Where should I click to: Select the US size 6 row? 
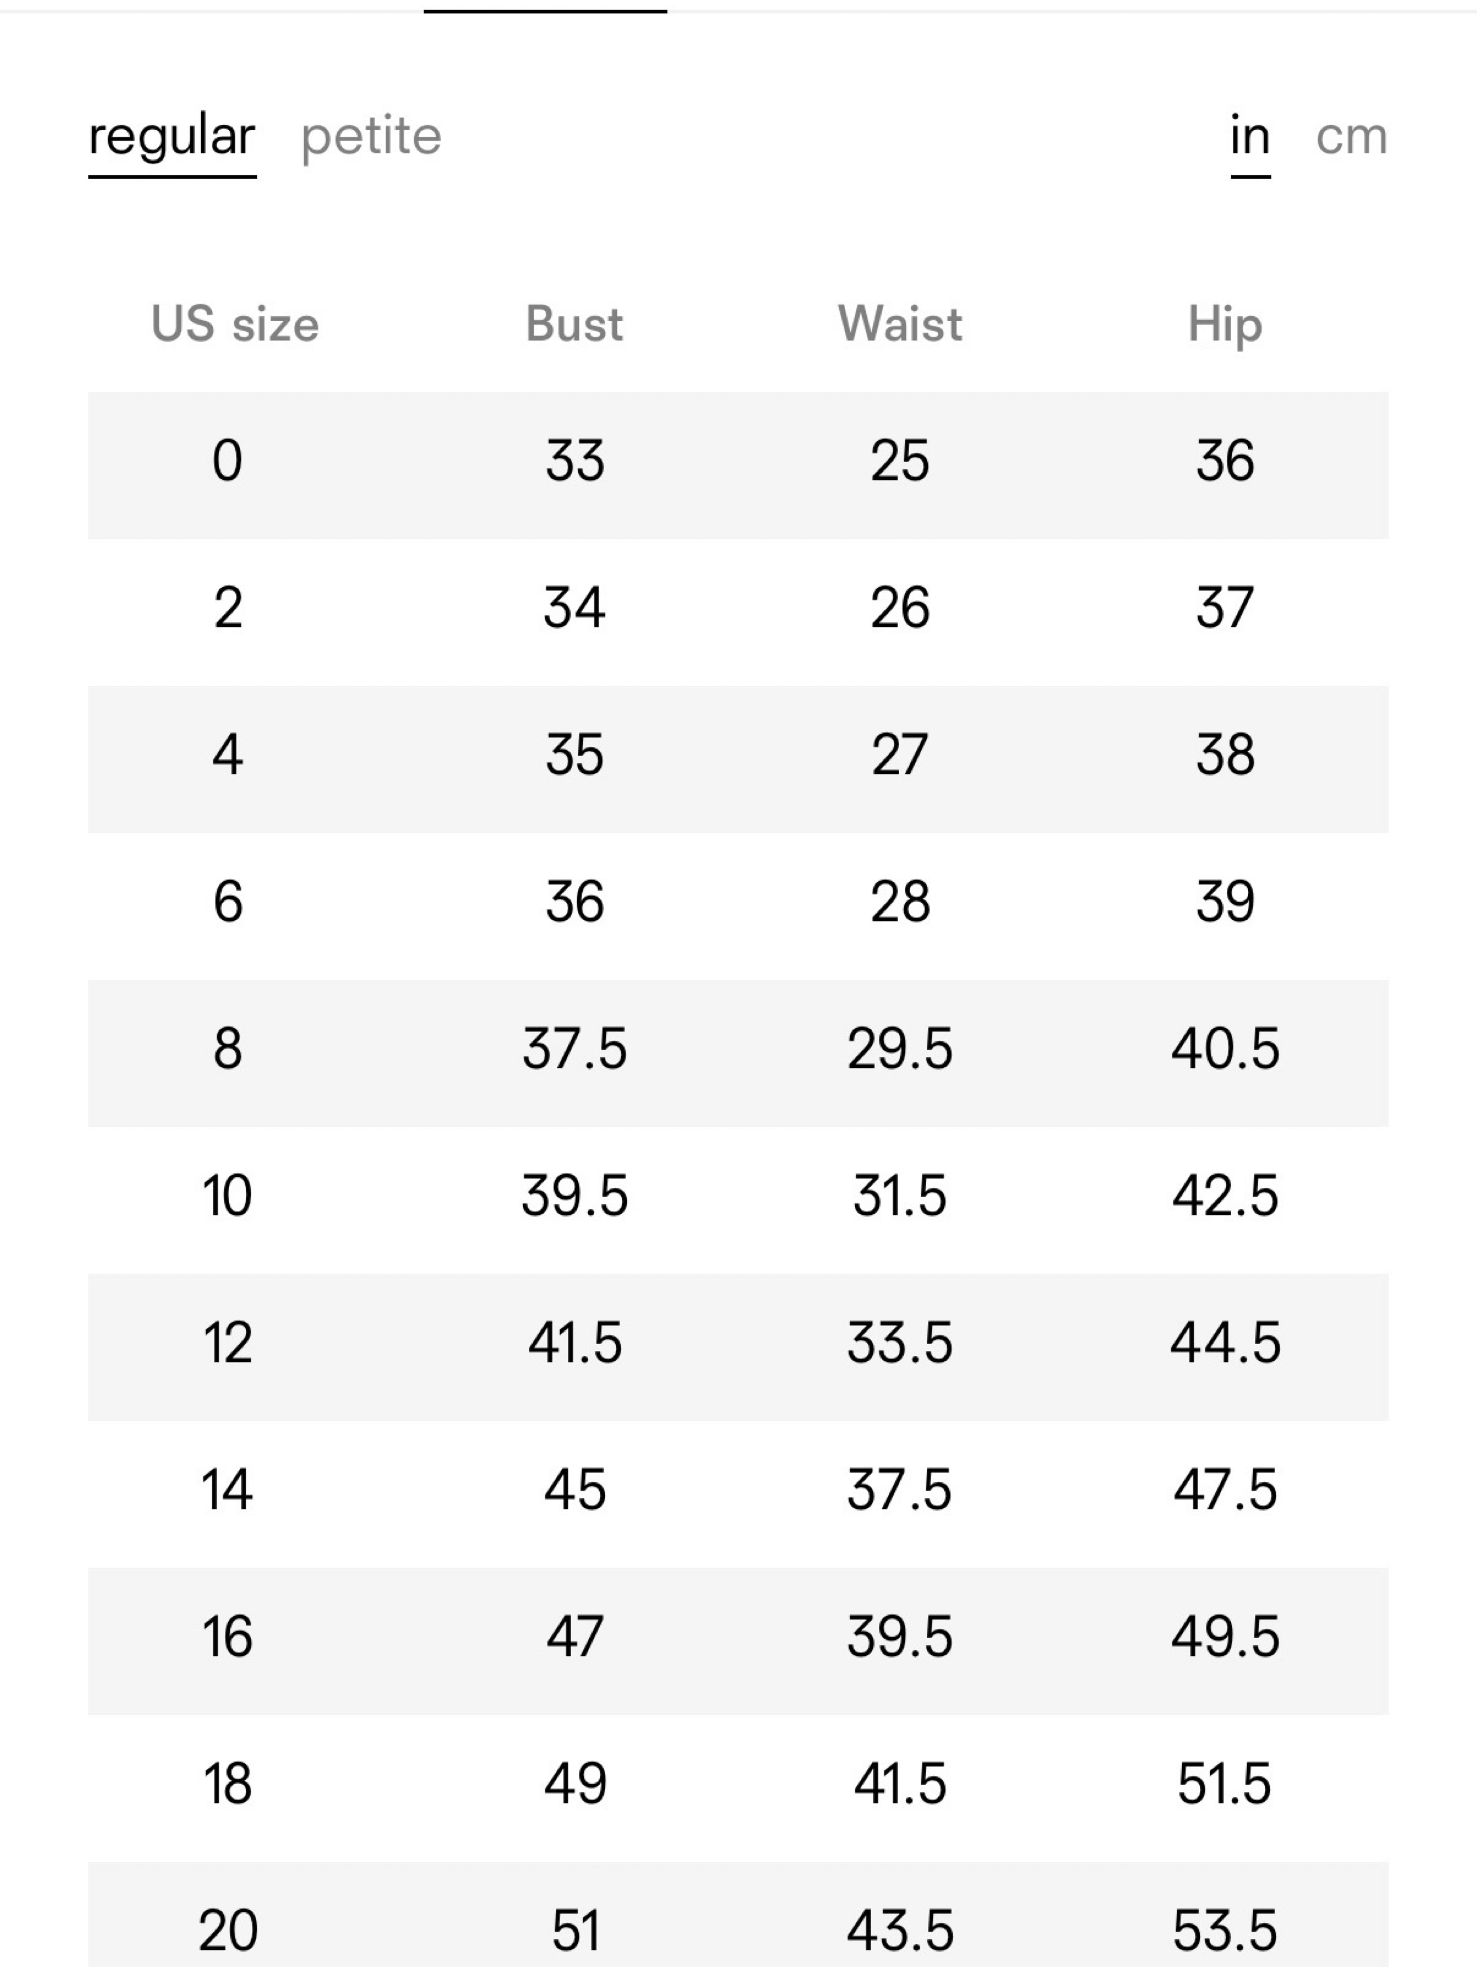[738, 906]
